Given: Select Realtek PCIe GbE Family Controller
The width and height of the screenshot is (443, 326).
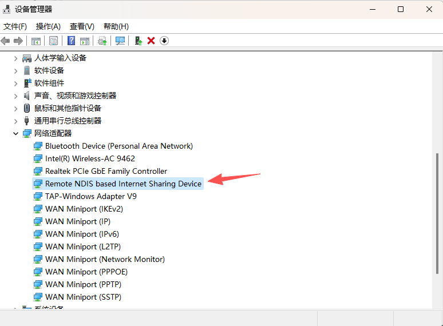Looking at the screenshot, I should pos(106,171).
